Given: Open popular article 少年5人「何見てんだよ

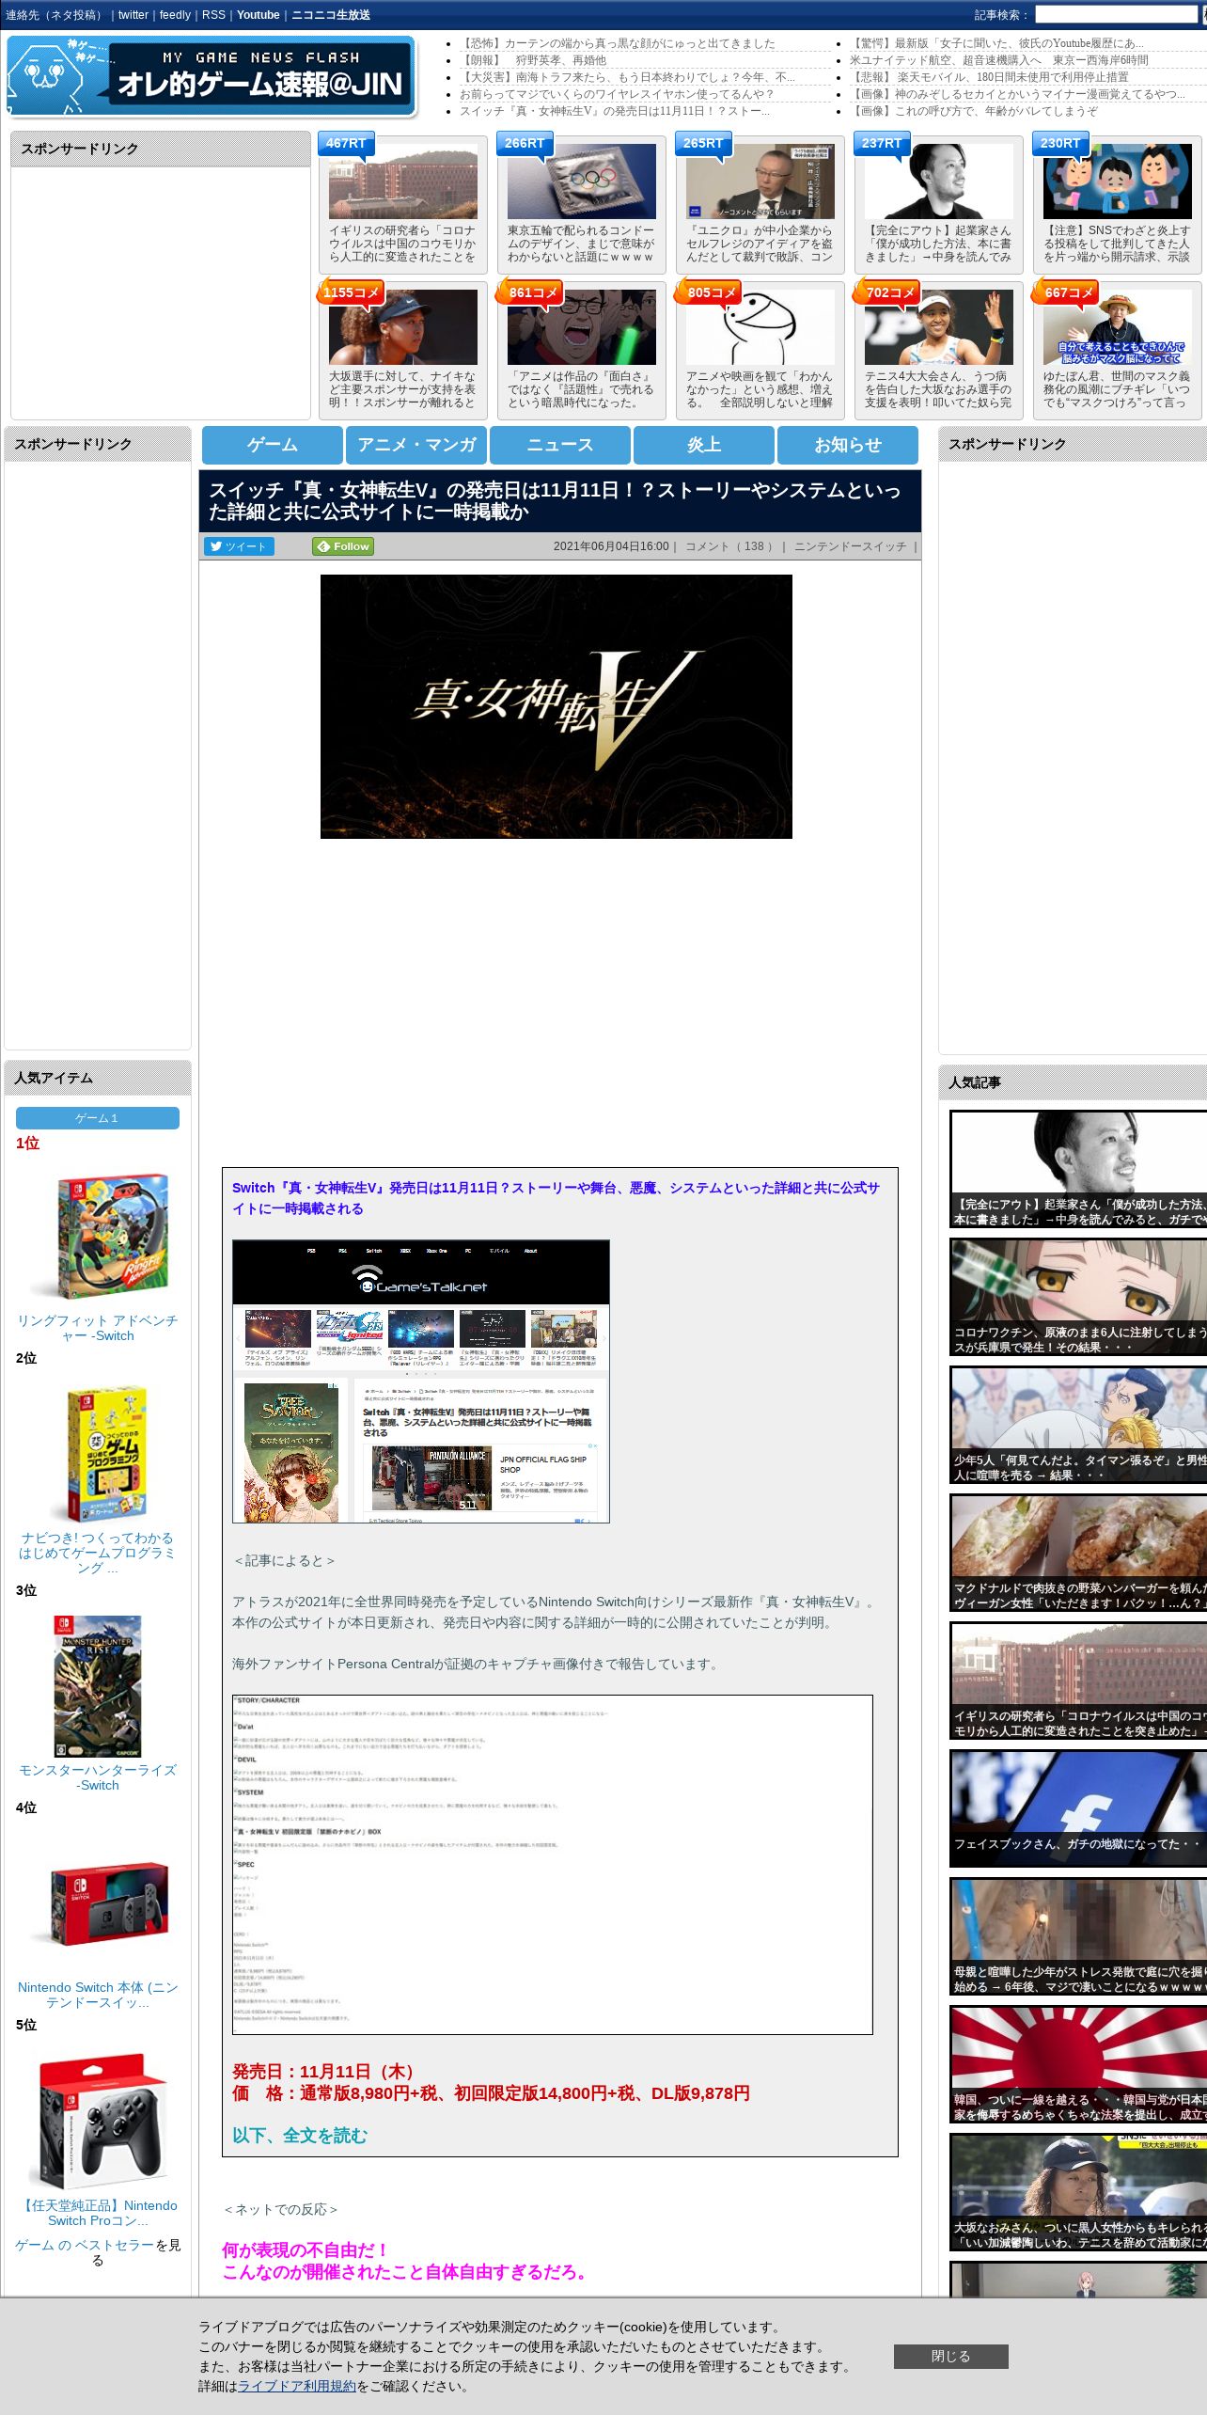Looking at the screenshot, I should [1078, 1425].
